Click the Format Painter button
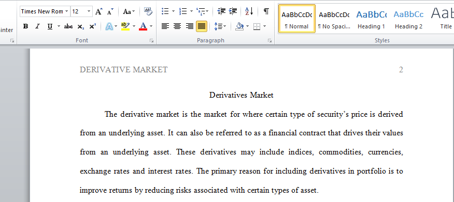The image size is (454, 202). coord(7,30)
